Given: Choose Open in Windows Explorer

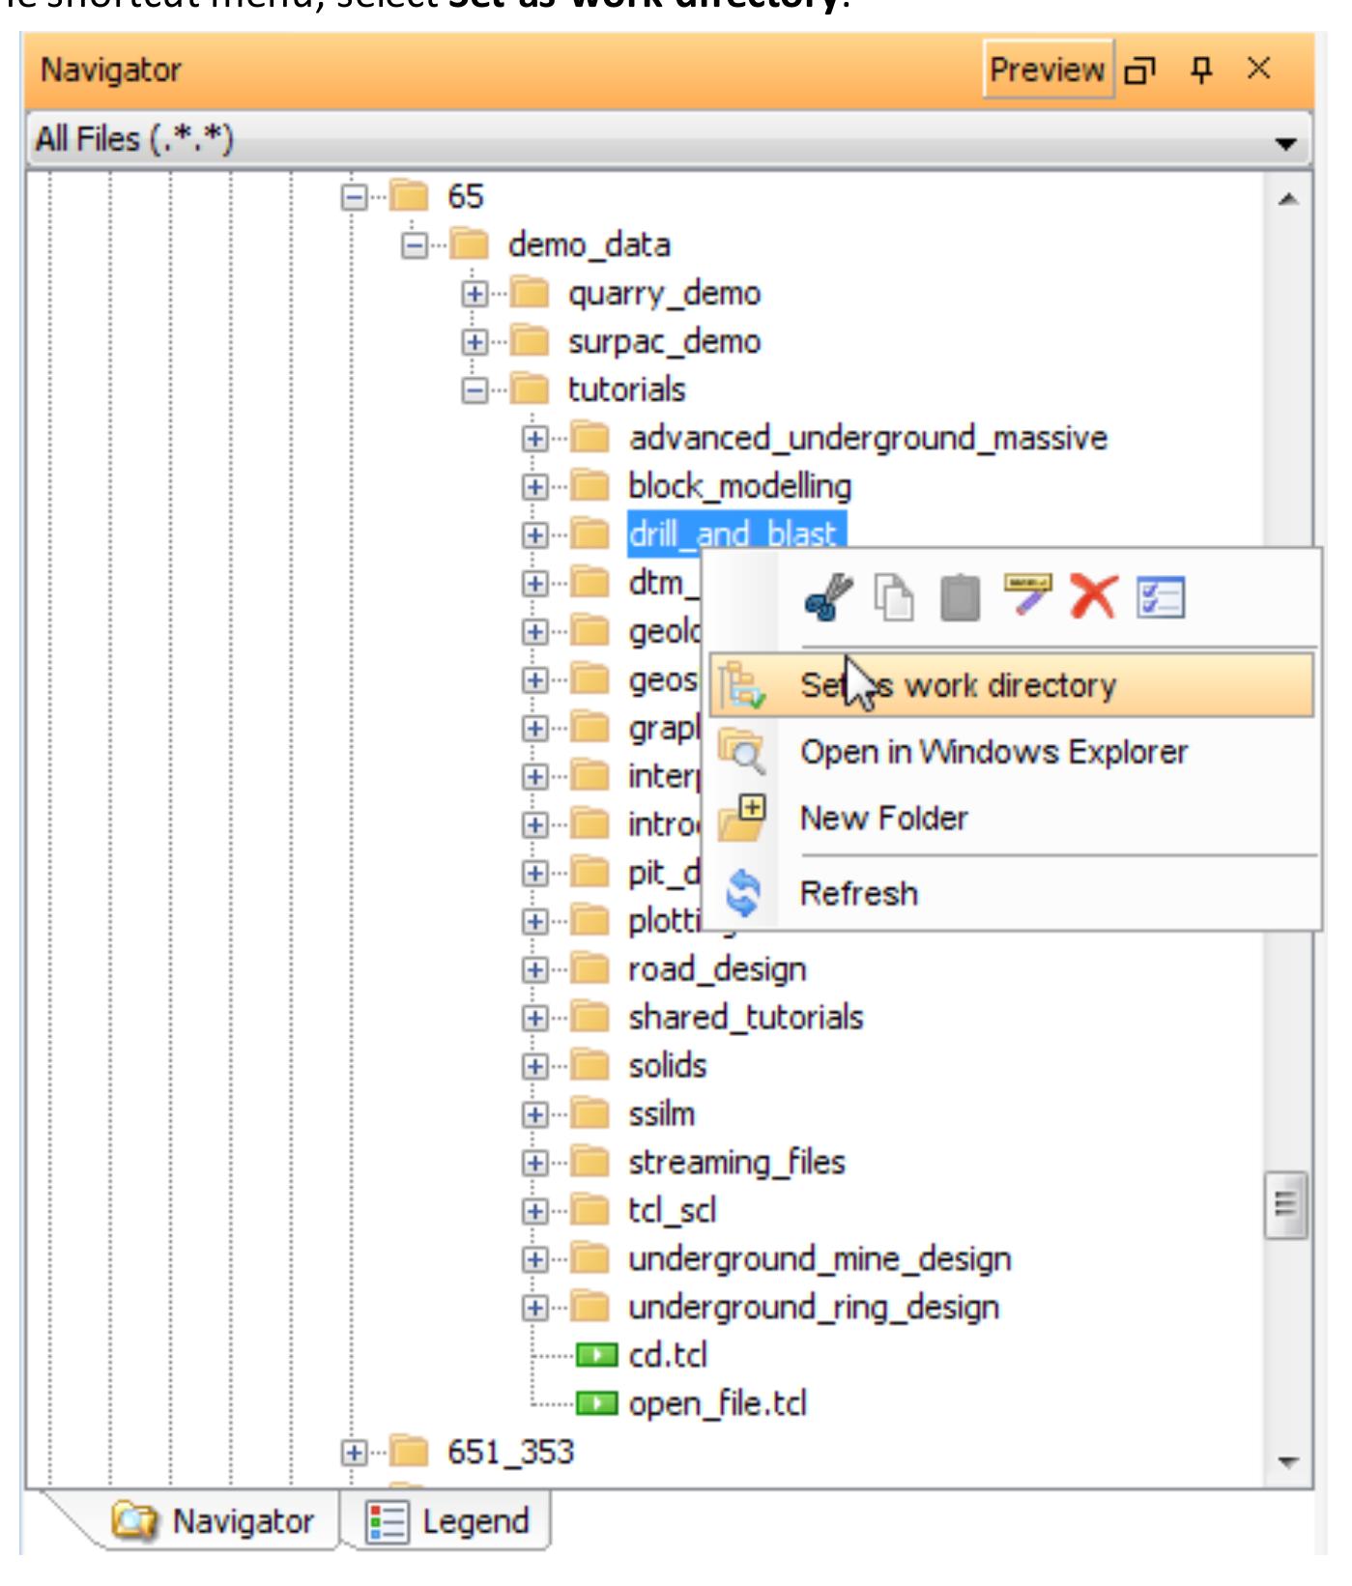Looking at the screenshot, I should click(x=993, y=752).
